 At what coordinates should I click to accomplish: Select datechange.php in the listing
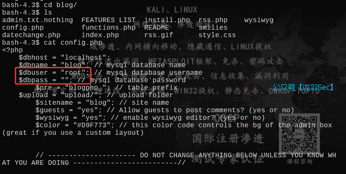coord(31,35)
